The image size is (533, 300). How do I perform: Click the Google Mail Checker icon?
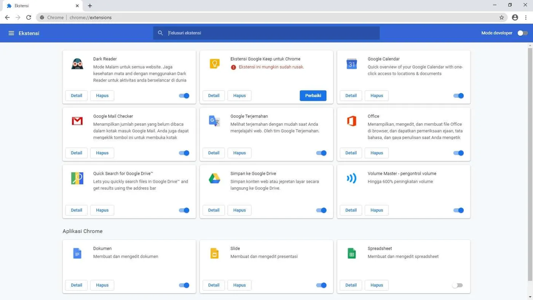click(x=77, y=121)
